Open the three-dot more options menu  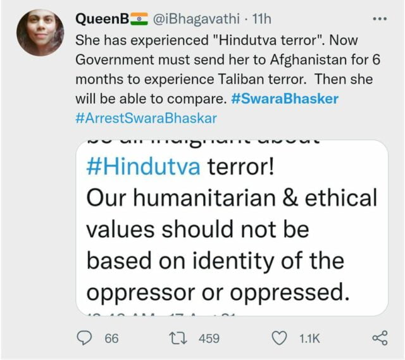[x=380, y=18]
